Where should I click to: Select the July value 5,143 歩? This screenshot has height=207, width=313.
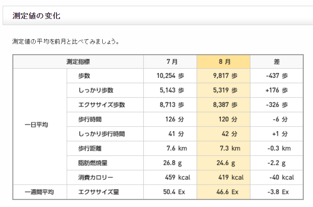point(172,90)
